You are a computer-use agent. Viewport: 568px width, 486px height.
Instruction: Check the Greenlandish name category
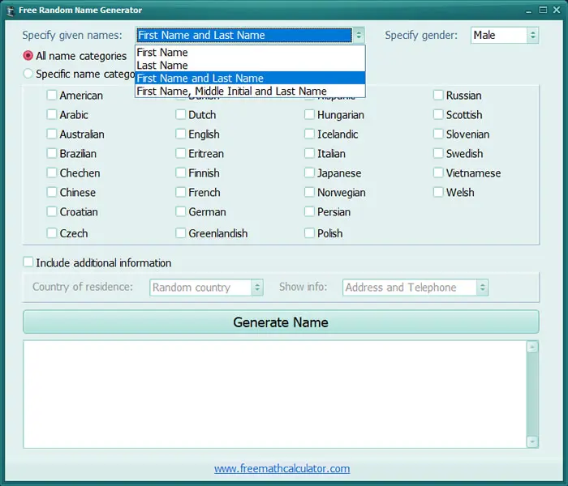click(180, 233)
